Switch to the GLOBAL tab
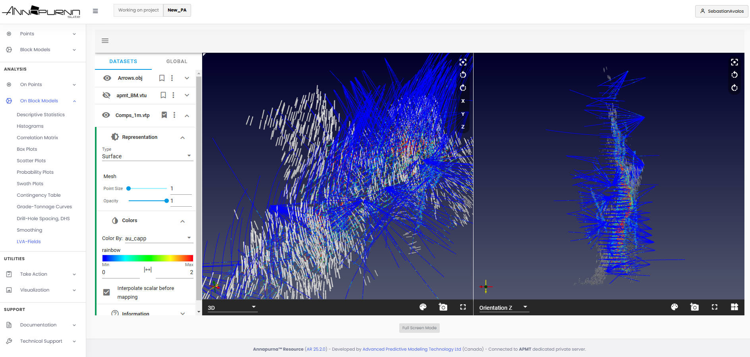 tap(177, 61)
